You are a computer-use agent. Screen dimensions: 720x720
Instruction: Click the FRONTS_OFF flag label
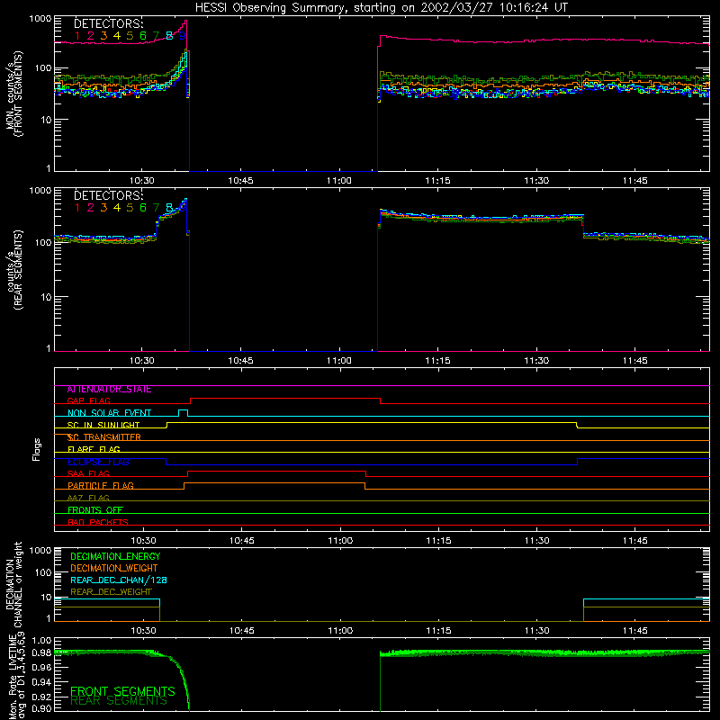(x=95, y=510)
